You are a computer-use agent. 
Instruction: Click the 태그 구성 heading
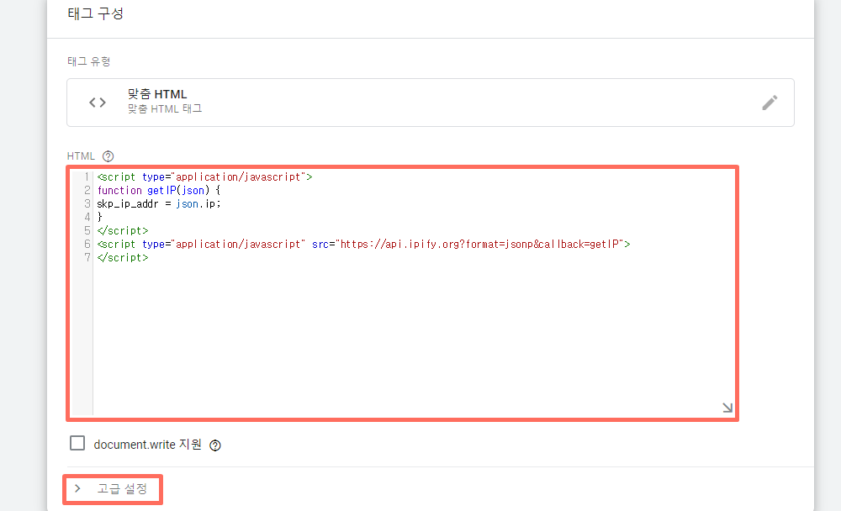point(96,13)
